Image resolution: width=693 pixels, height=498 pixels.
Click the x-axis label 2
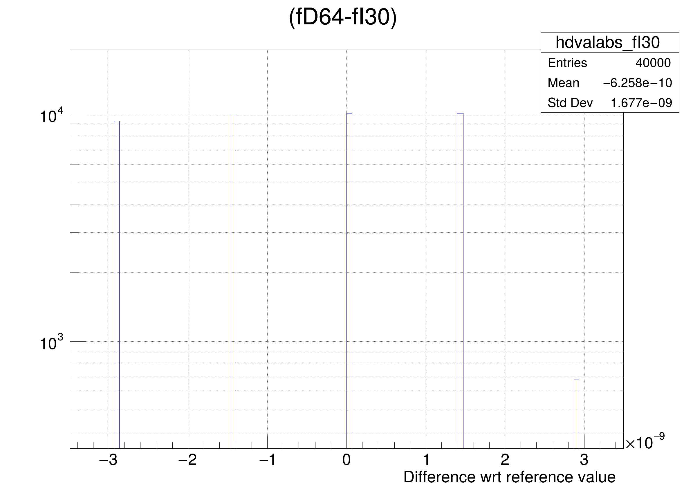(x=505, y=460)
